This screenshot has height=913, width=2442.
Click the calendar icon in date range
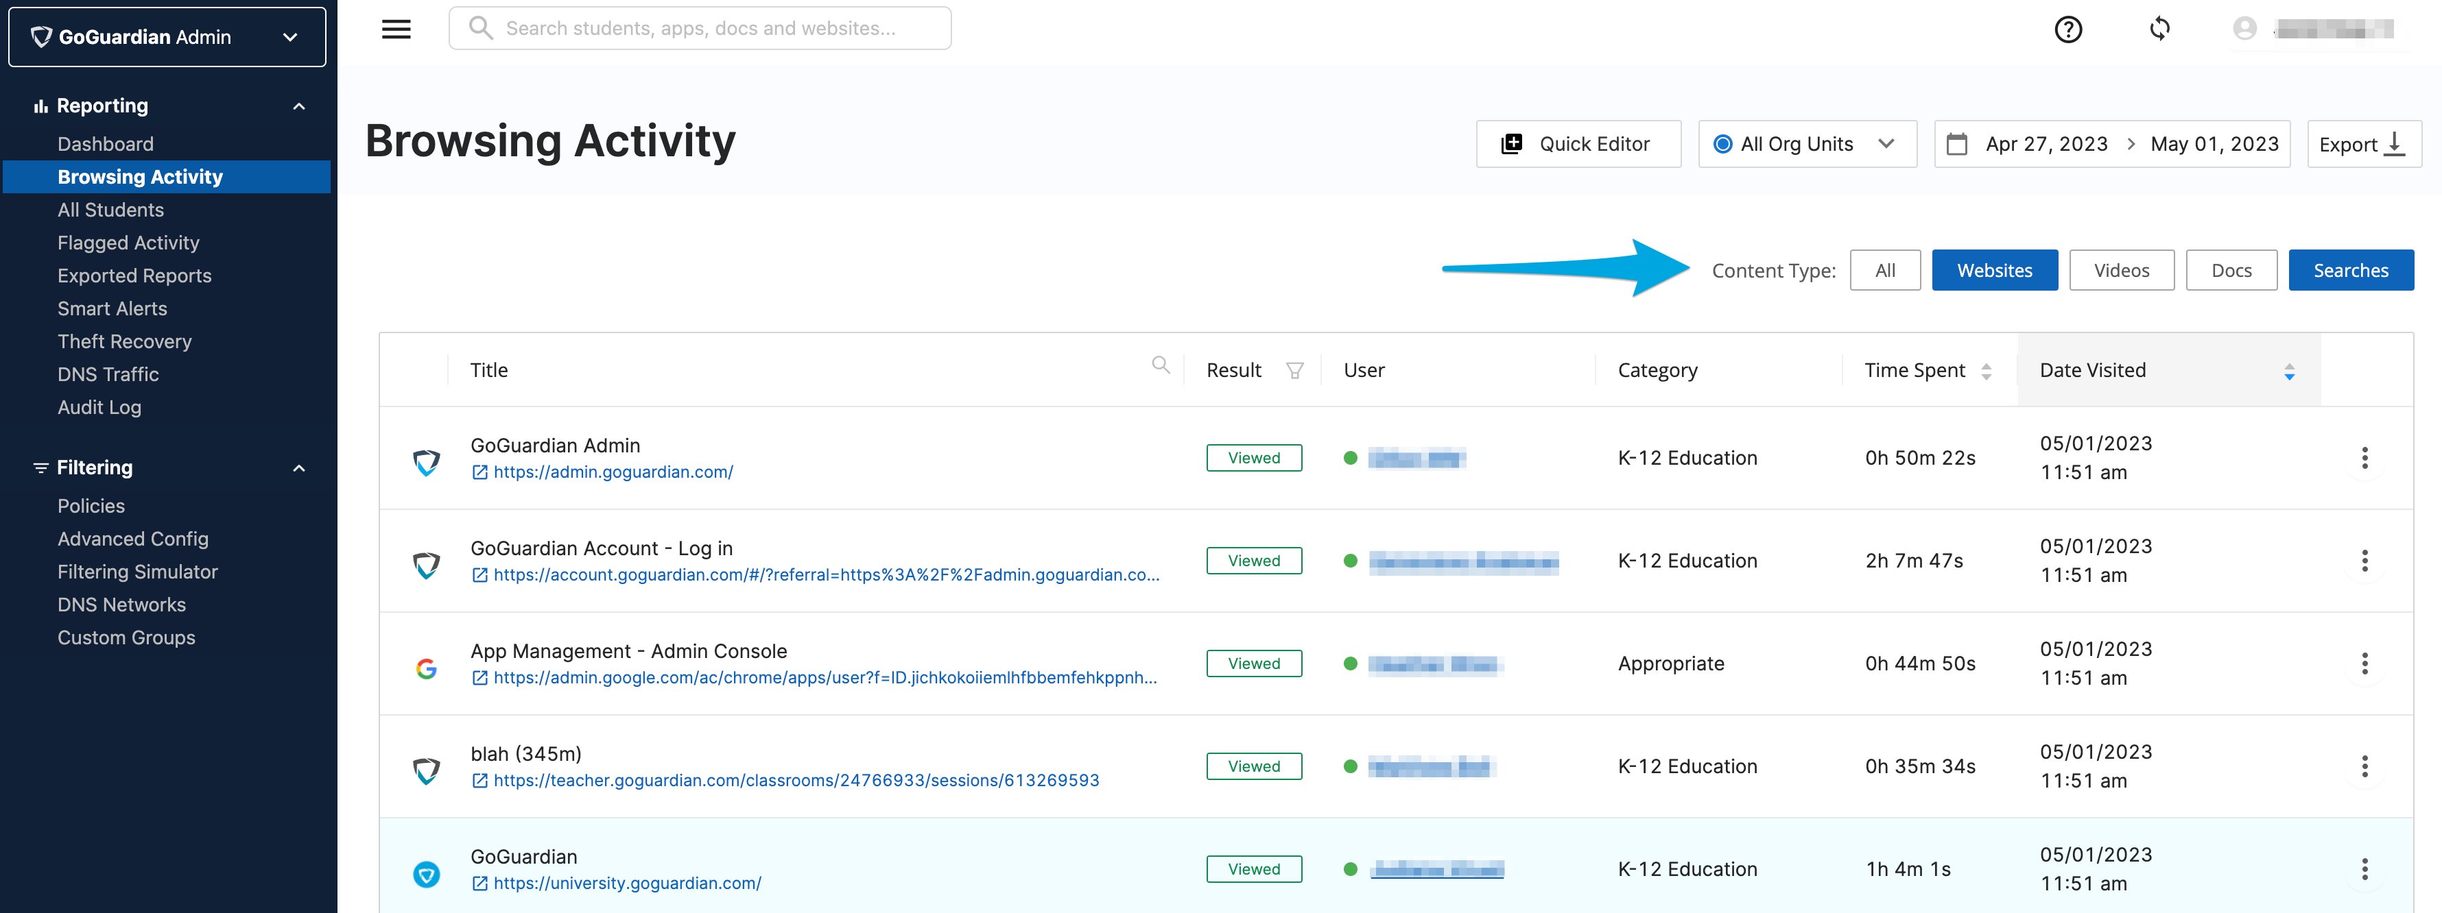coord(1956,144)
